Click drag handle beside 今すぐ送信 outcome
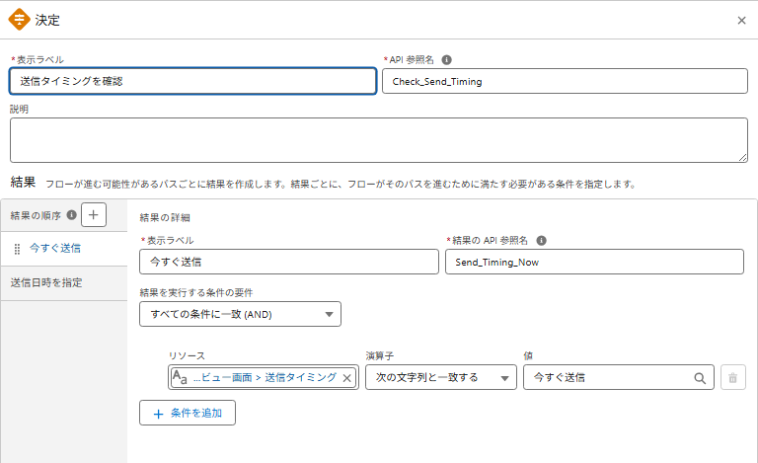 [x=17, y=248]
